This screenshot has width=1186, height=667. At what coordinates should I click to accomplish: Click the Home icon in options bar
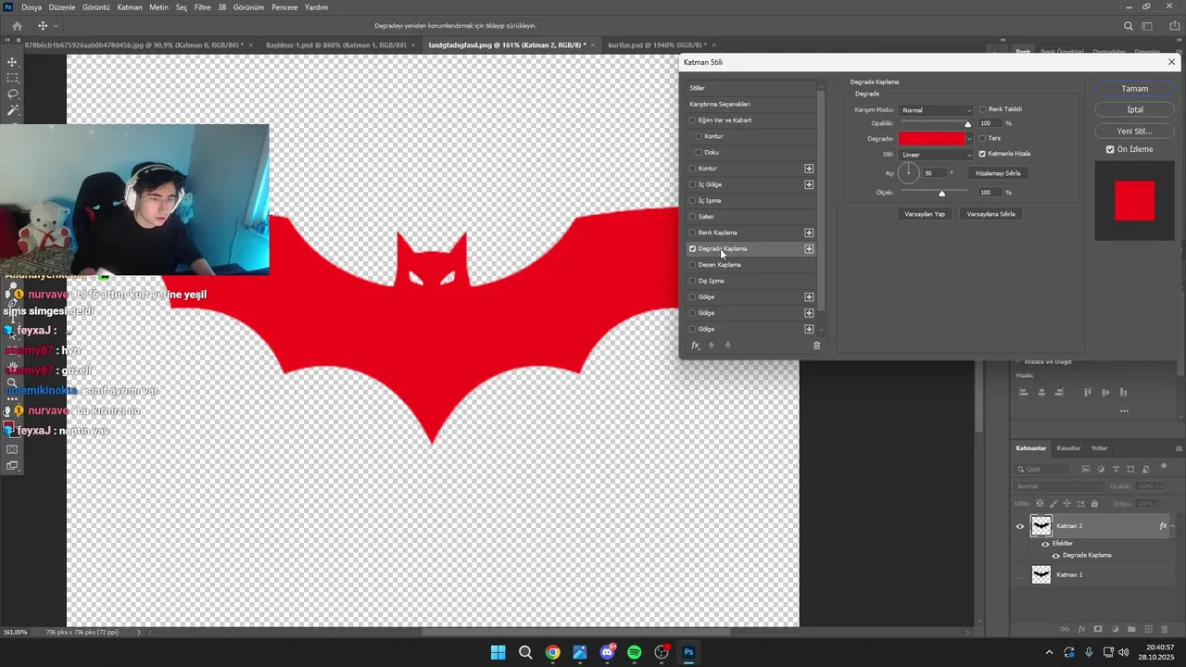17,26
